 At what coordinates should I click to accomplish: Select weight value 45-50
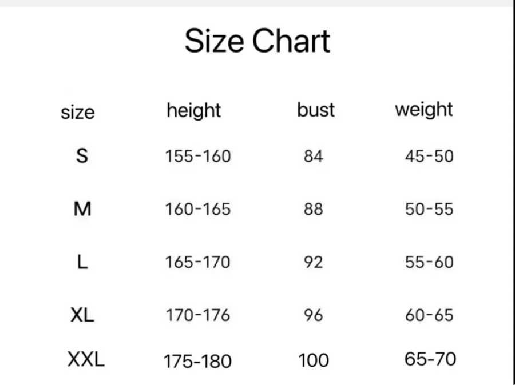[x=429, y=156]
